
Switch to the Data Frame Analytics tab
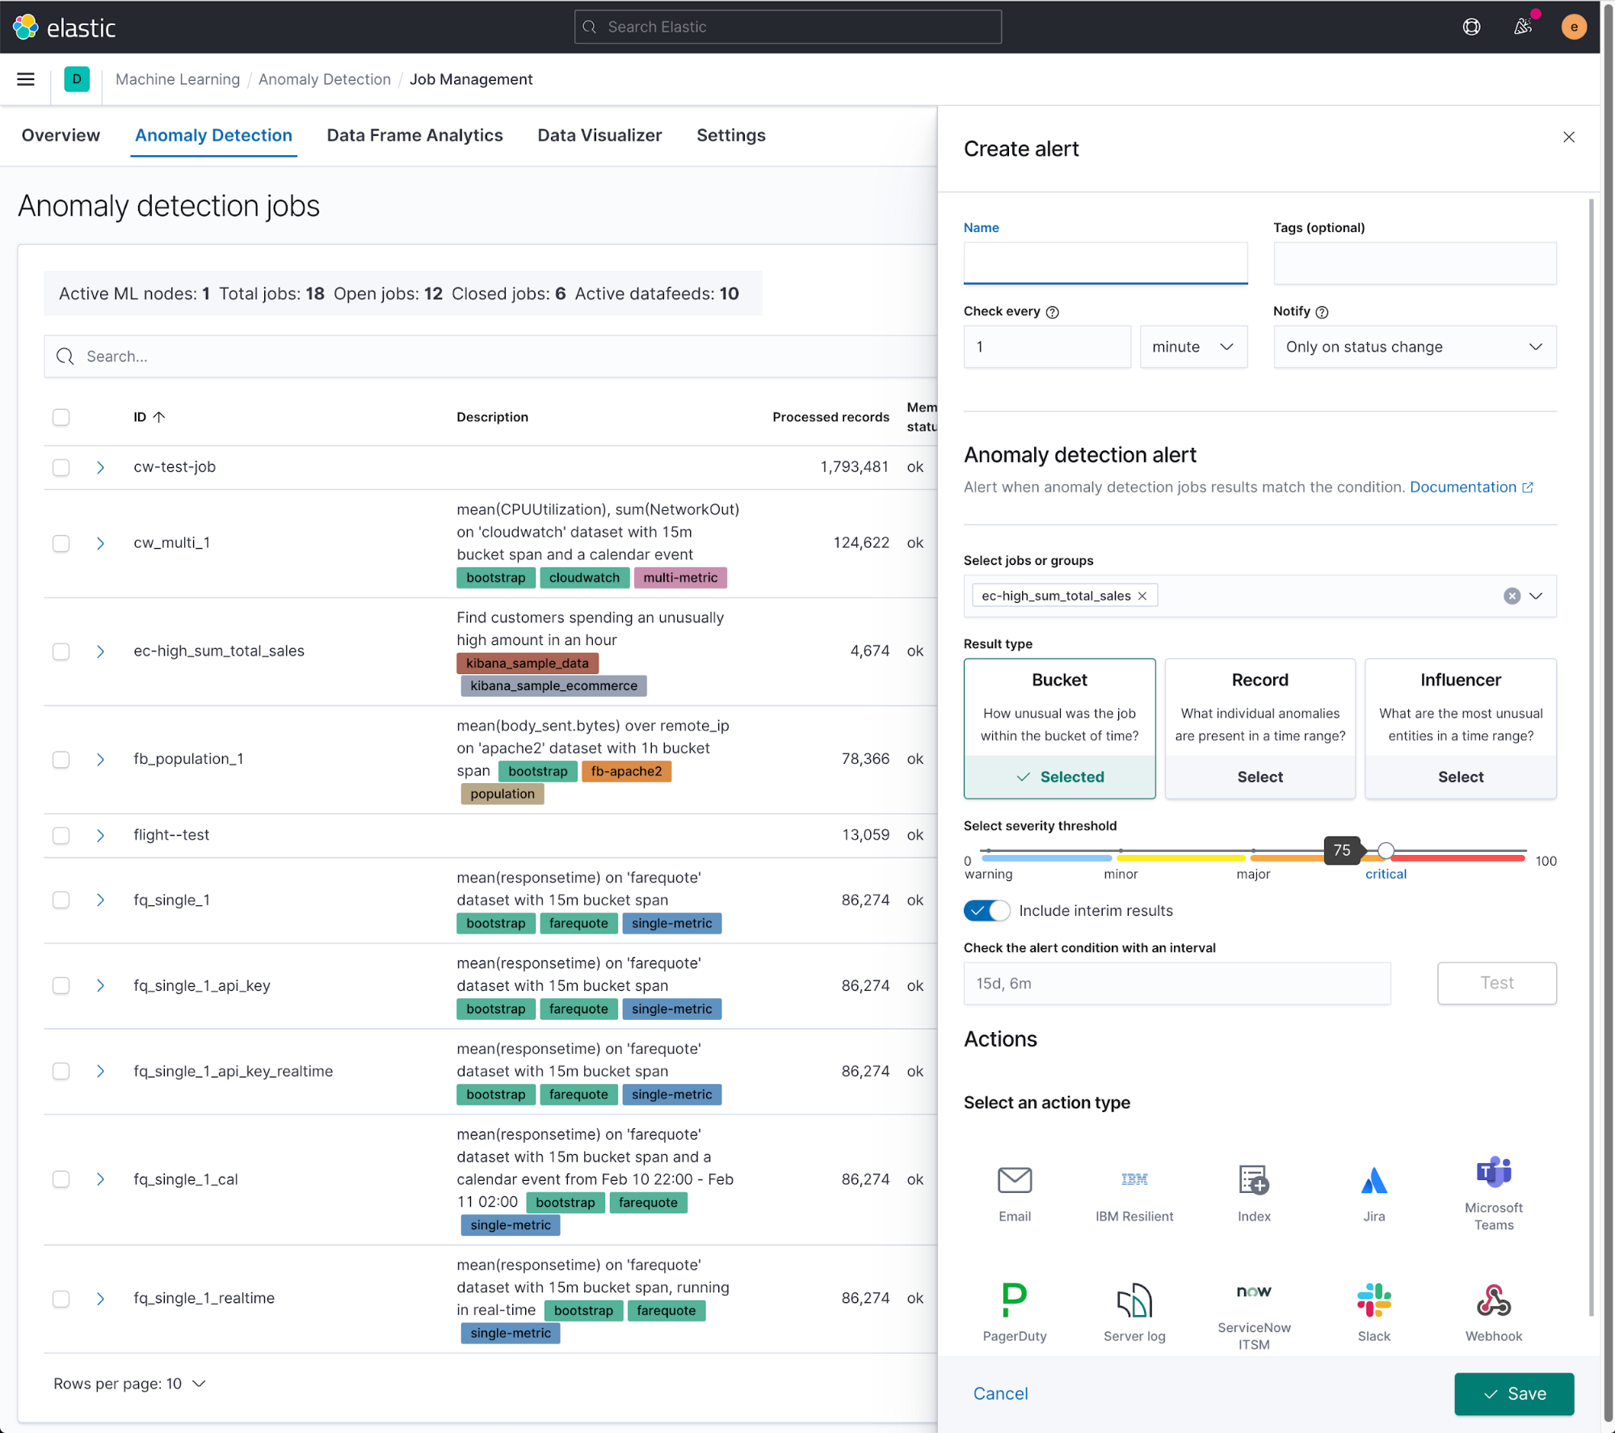coord(414,134)
